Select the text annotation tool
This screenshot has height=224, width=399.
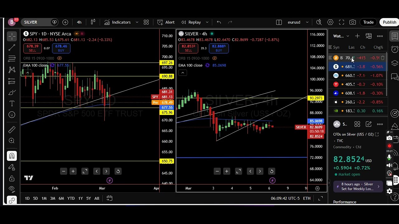click(x=12, y=104)
